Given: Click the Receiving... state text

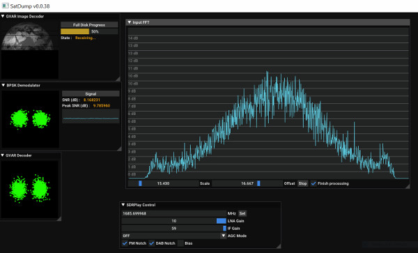Looking at the screenshot, I should tap(85, 38).
